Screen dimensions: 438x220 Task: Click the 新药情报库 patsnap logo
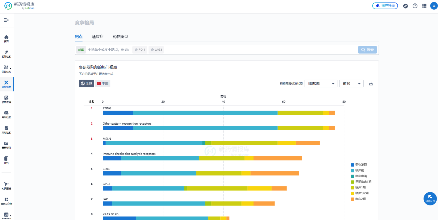click(19, 6)
